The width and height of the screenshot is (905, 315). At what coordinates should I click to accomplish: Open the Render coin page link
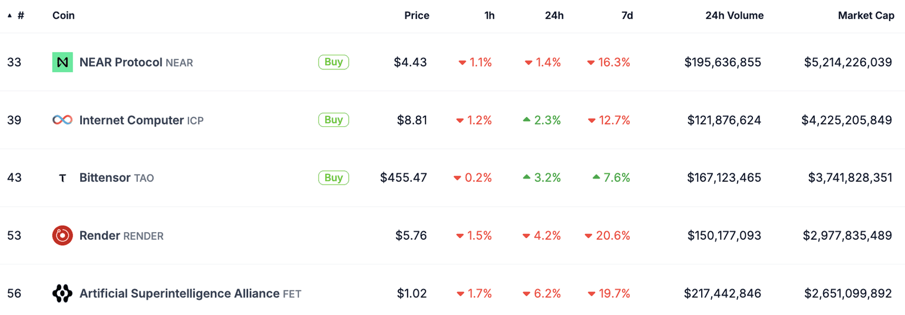100,236
